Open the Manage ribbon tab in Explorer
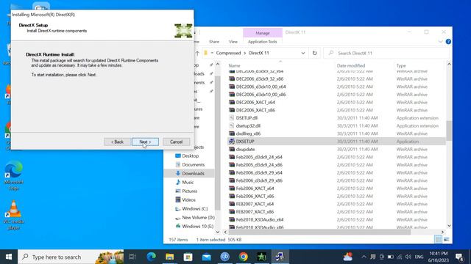The height and width of the screenshot is (264, 471). (263, 33)
